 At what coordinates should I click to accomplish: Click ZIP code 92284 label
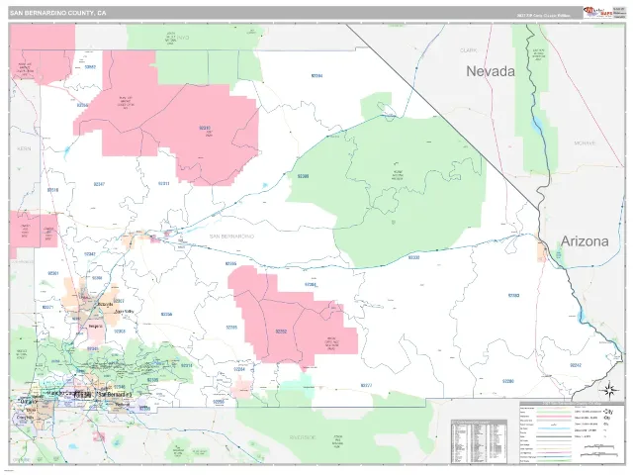(x=239, y=369)
